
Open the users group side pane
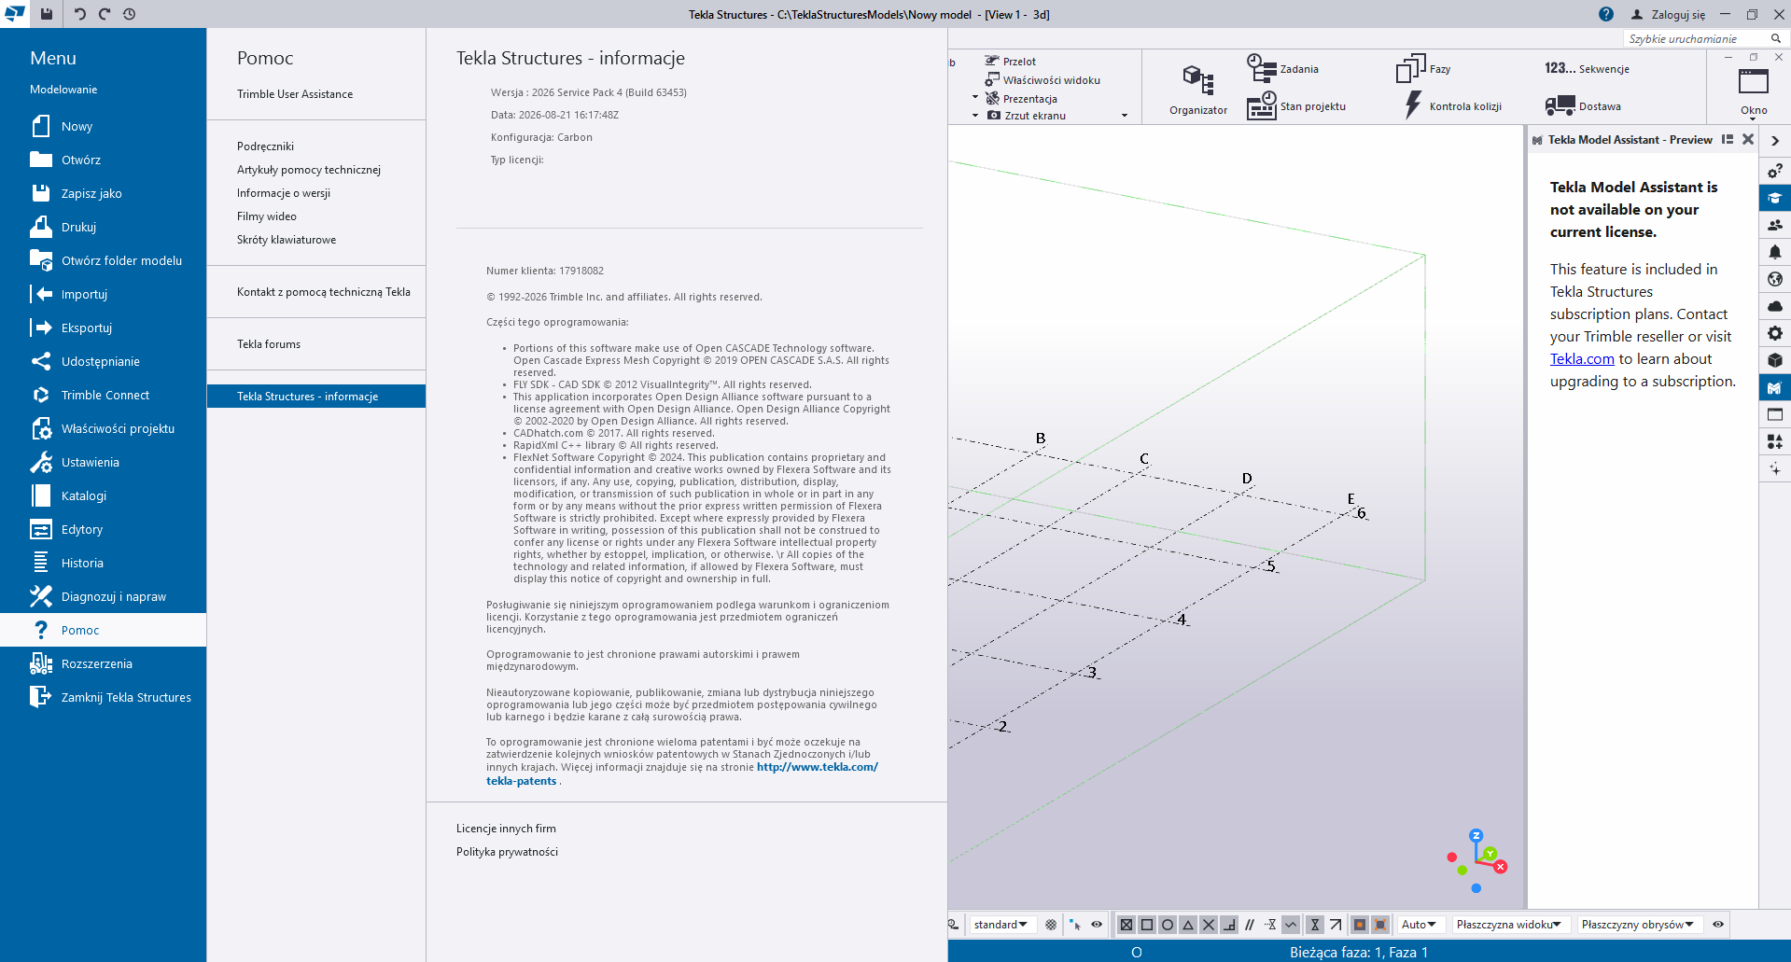[x=1775, y=225]
